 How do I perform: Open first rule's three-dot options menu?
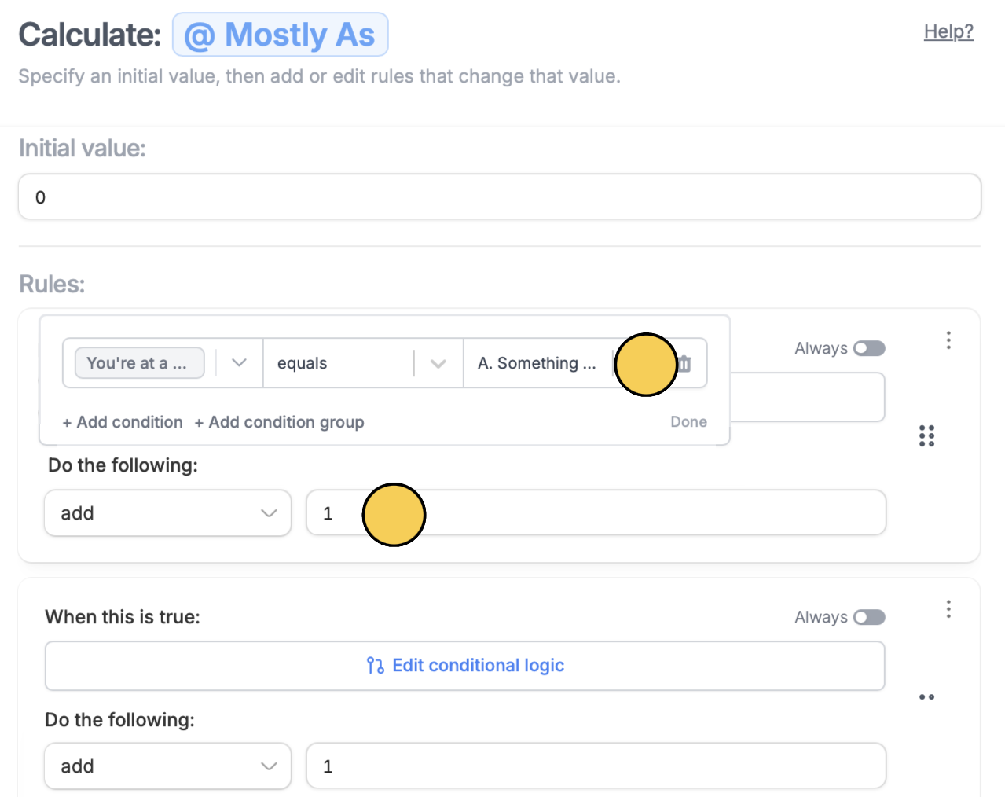[948, 340]
